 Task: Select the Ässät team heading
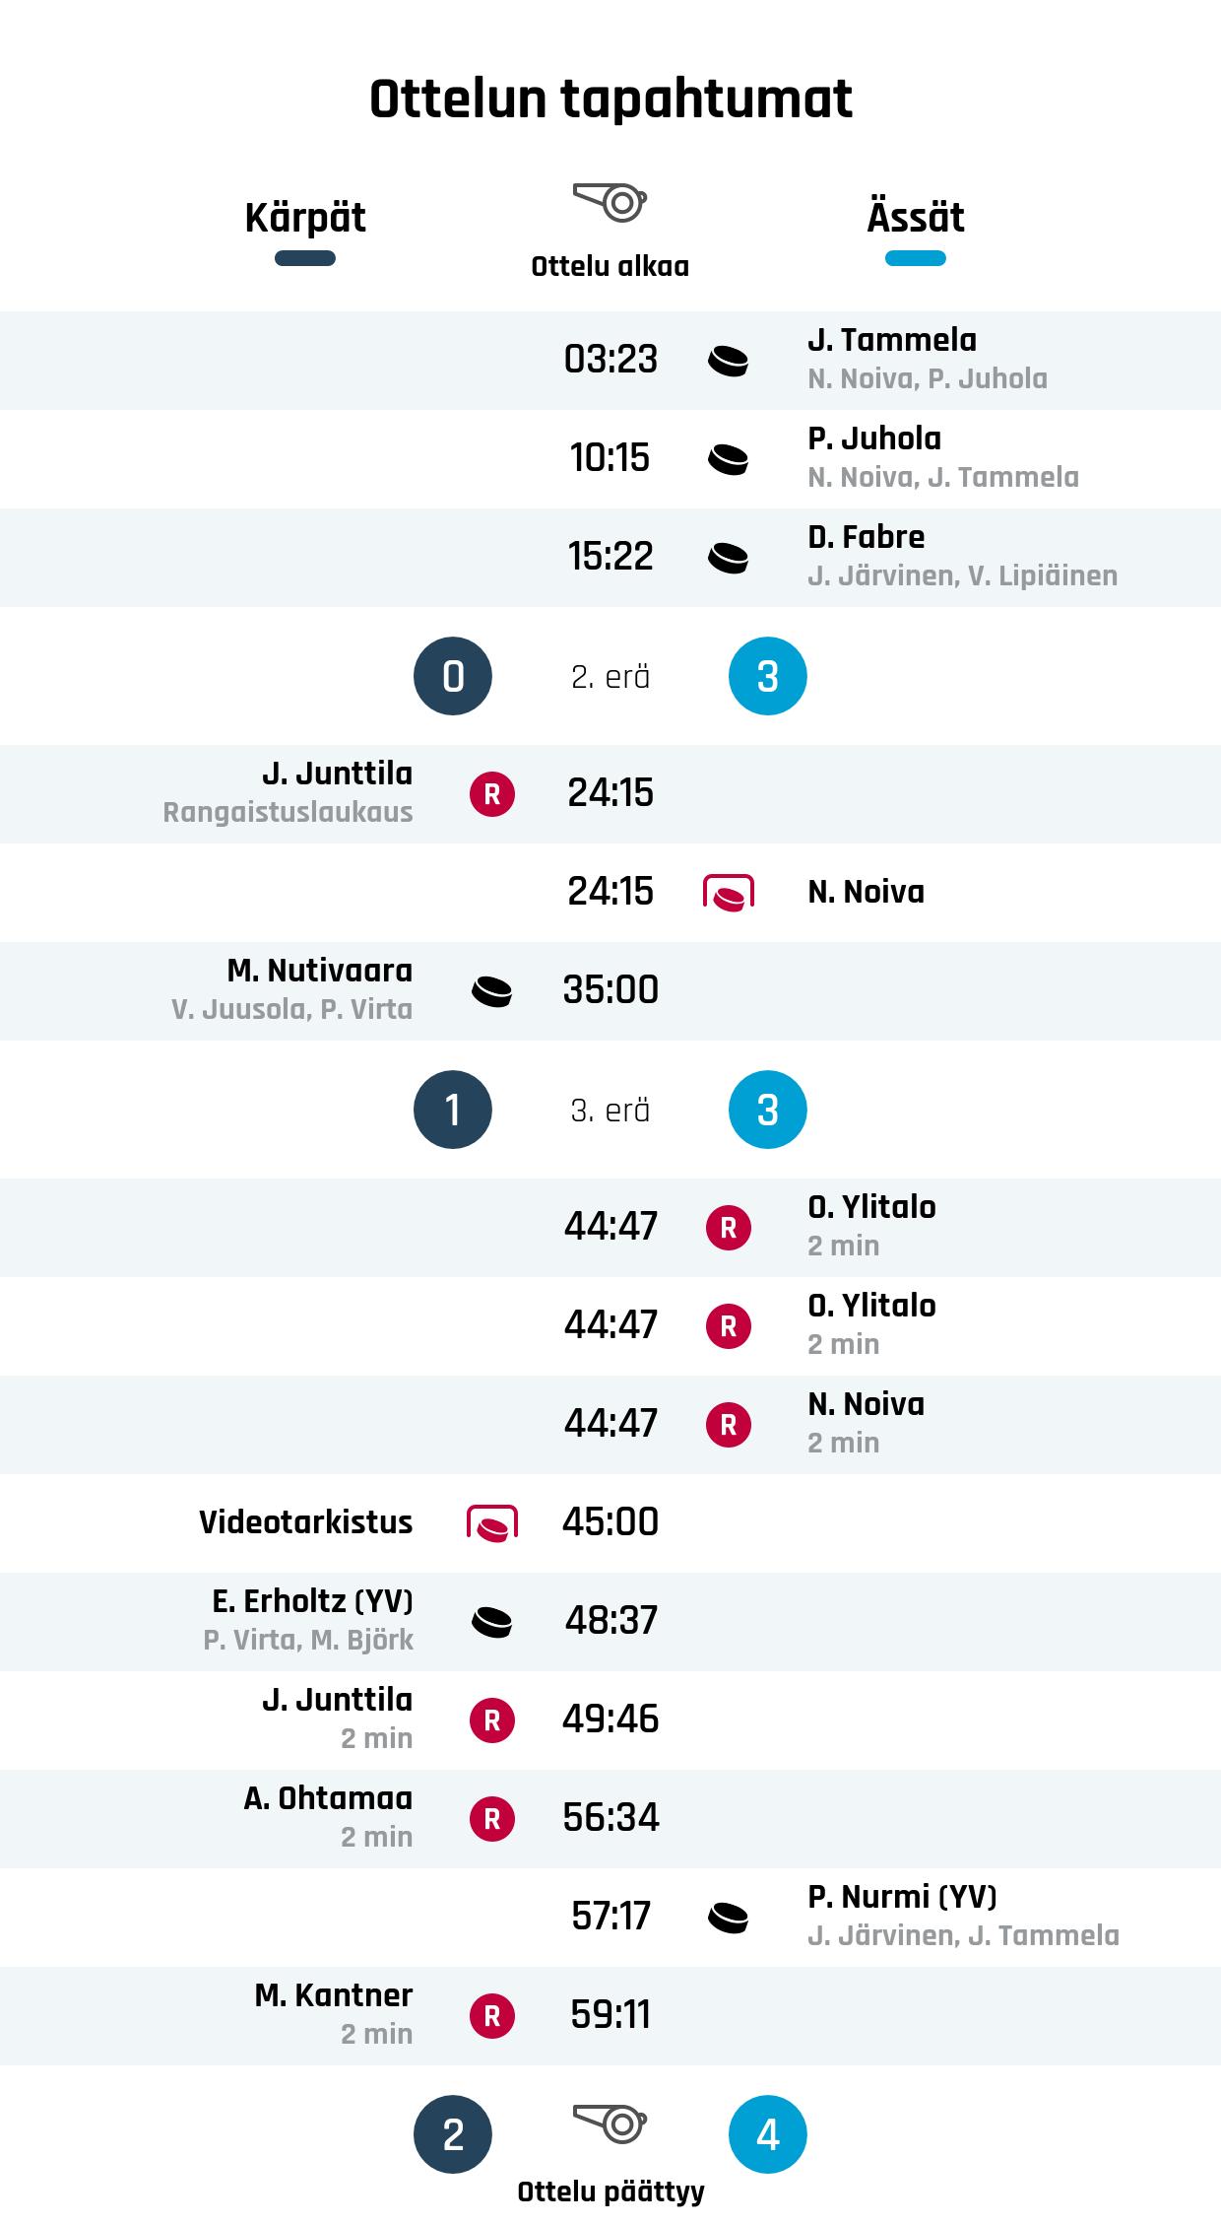915,218
